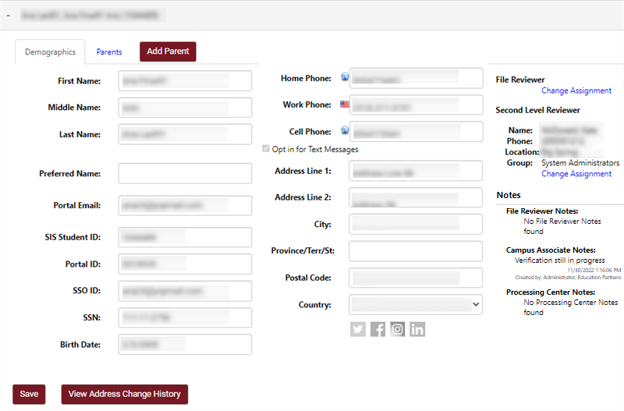This screenshot has height=411, width=624.
Task: Collapse the student record header with the minus sign
Action: (x=8, y=15)
